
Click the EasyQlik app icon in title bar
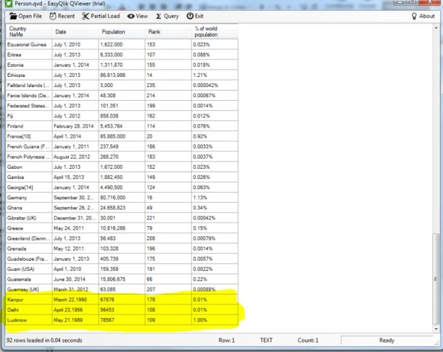[x=8, y=3]
